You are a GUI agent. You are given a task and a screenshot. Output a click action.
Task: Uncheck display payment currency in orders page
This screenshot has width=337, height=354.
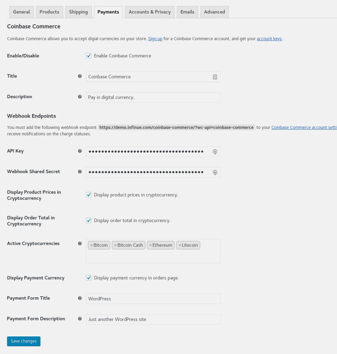(x=89, y=278)
